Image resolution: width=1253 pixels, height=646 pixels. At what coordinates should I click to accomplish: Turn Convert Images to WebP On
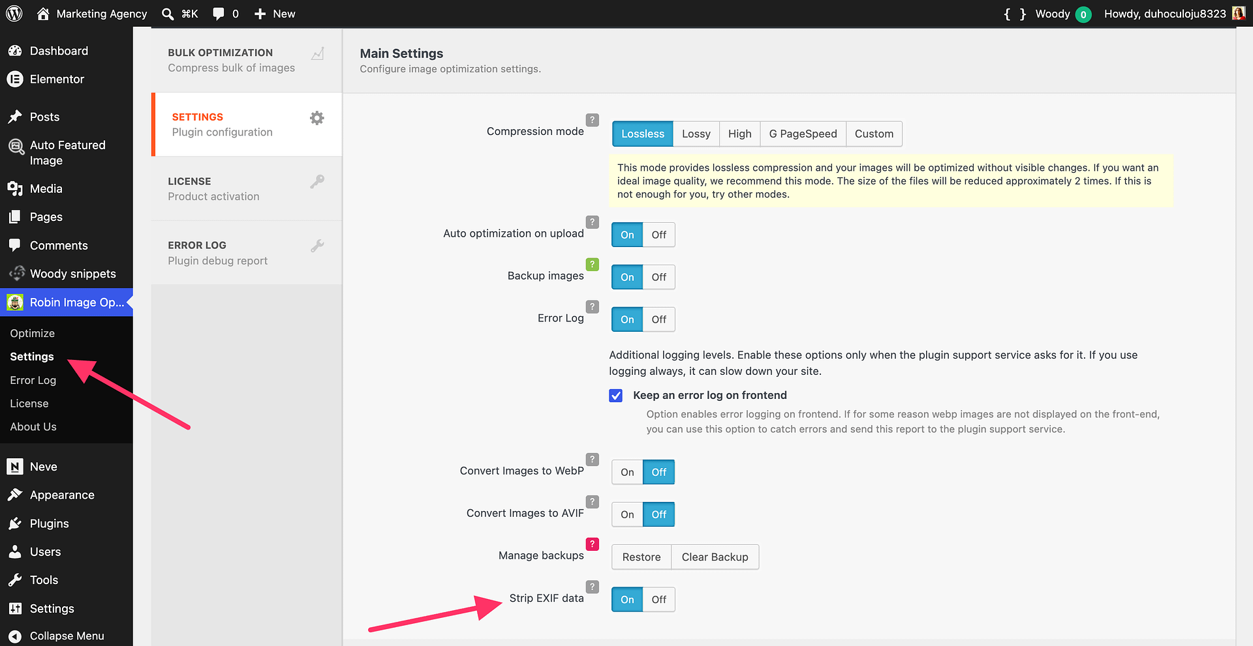tap(627, 472)
